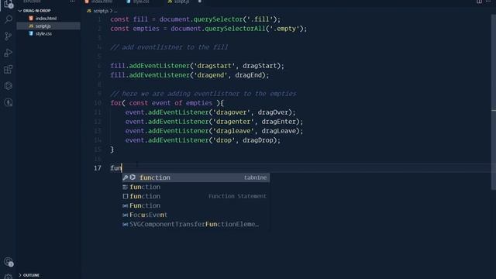Click the unsaved dot on script.js tab
Viewport: 496px width, 279px height.
200,2
